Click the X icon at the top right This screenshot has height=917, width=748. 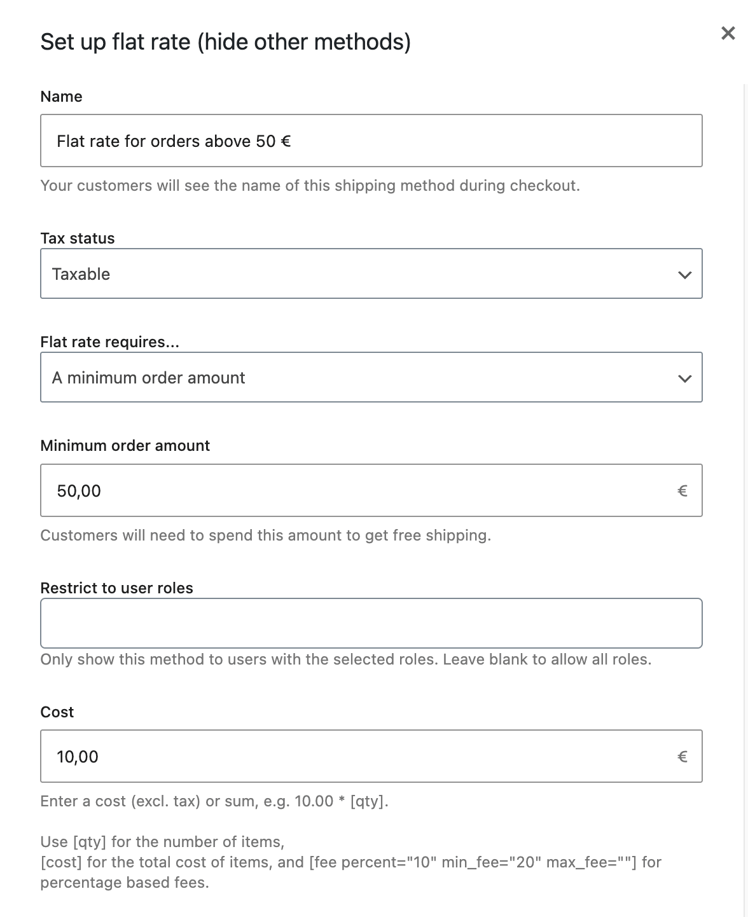point(728,34)
